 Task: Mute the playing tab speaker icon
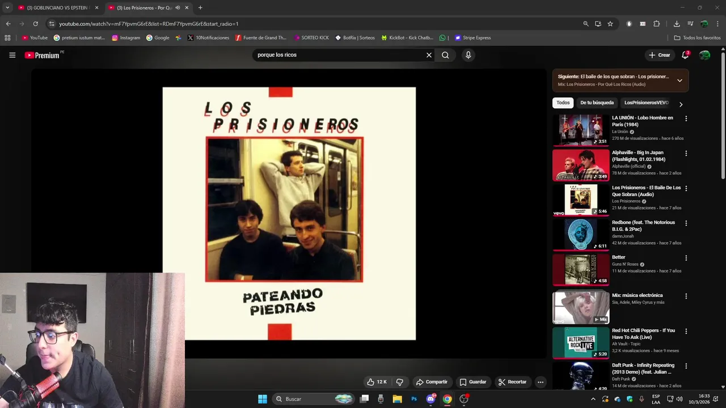click(178, 8)
